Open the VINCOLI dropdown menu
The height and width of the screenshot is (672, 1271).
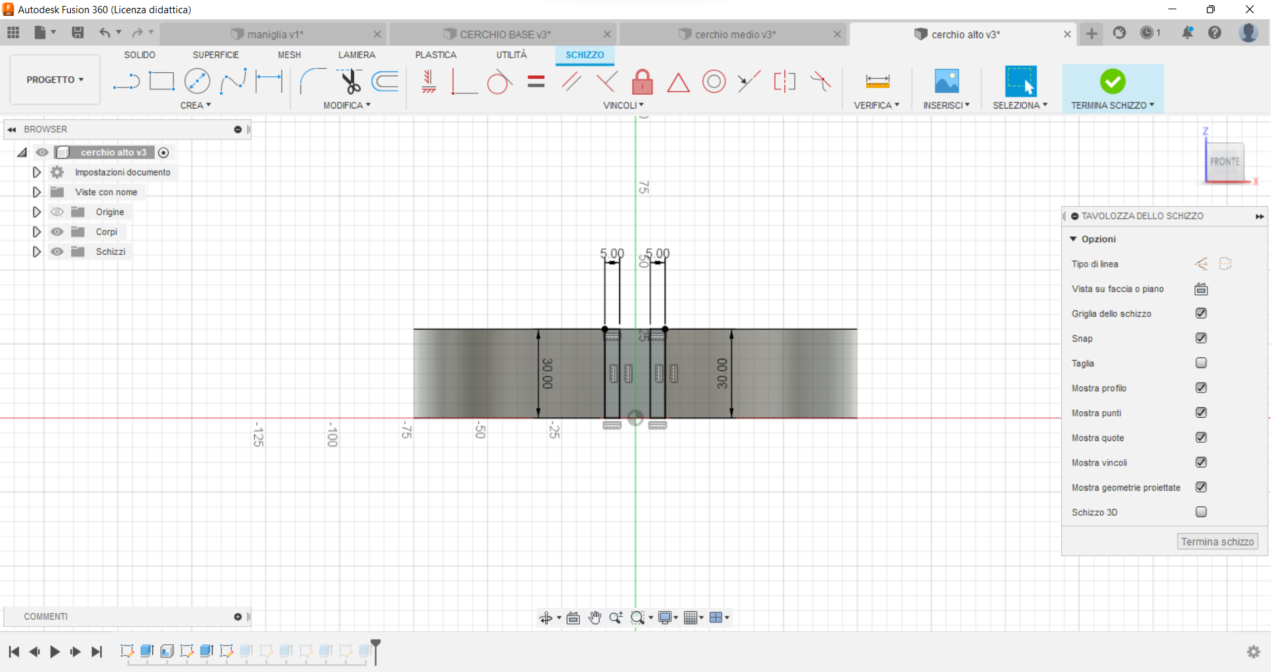[623, 105]
